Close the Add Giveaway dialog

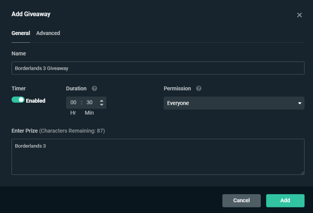(x=299, y=15)
